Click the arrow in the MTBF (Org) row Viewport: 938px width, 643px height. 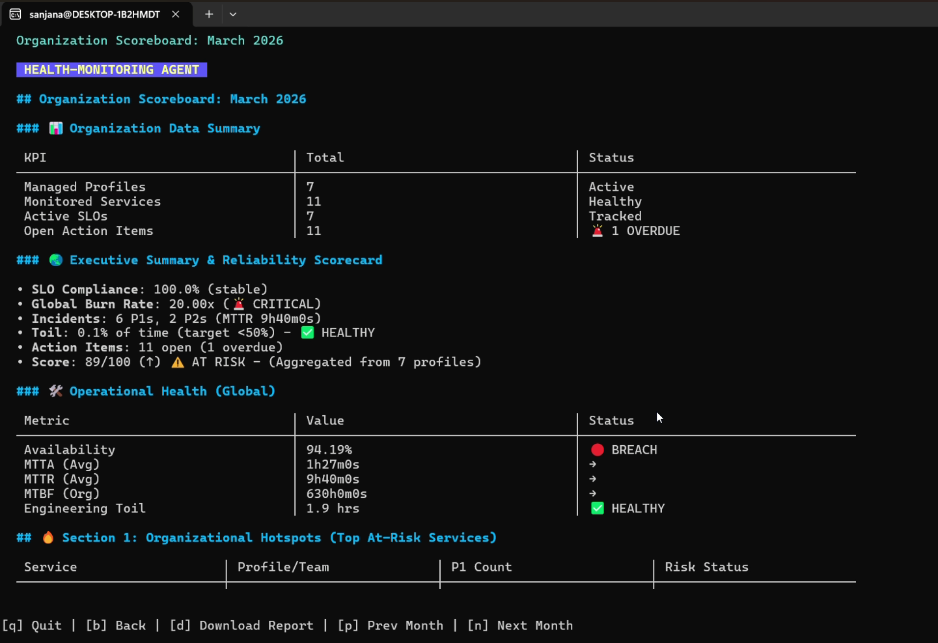(x=593, y=493)
